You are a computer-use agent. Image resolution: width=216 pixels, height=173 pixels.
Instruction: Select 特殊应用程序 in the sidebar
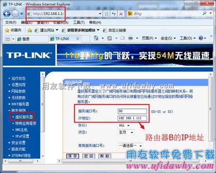[x=25, y=123]
